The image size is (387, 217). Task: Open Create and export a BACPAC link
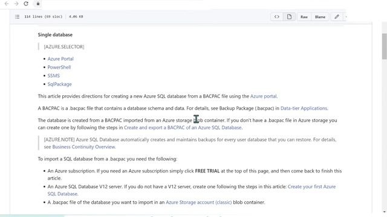coord(183,127)
